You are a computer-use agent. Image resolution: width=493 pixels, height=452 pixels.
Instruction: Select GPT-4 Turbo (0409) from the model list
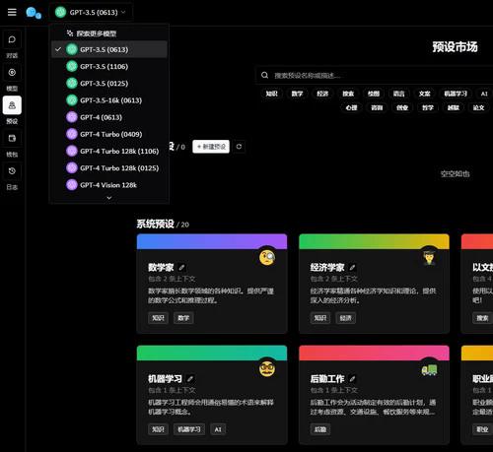[x=109, y=134]
